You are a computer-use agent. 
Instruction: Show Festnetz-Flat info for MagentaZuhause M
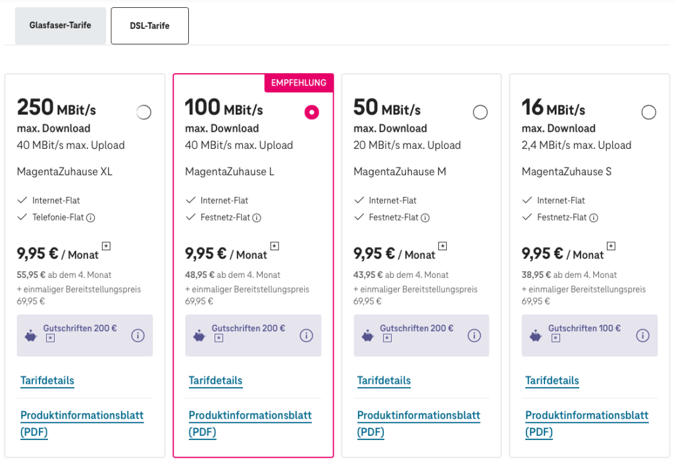[x=426, y=217]
